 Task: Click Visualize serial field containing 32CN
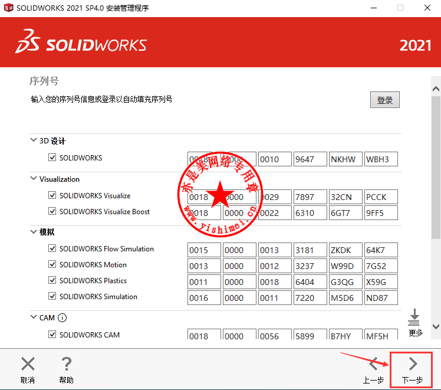(345, 196)
